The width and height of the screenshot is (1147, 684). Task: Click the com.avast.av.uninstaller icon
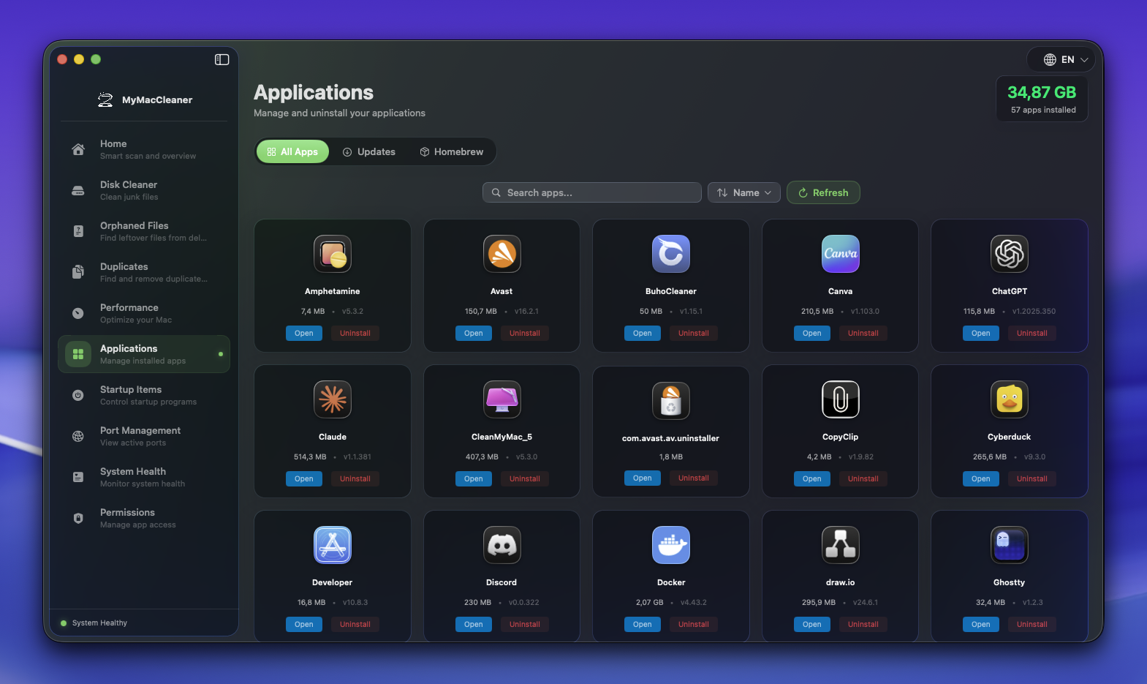pyautogui.click(x=671, y=400)
